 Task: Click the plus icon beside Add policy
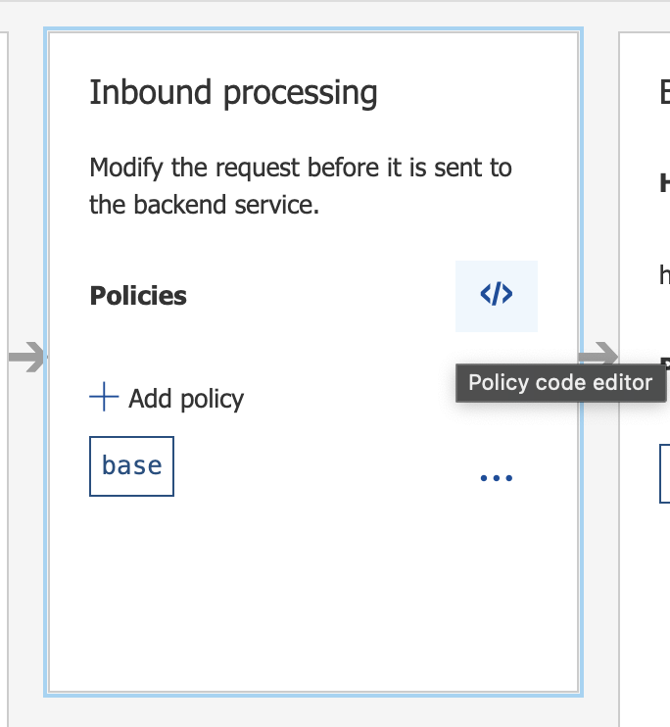coord(103,398)
